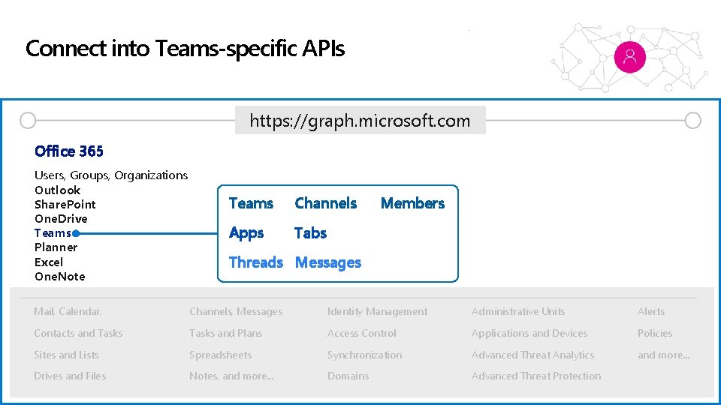Screen dimensions: 721x405
Task: Click 'Policies' grayed text
Action: (x=655, y=333)
